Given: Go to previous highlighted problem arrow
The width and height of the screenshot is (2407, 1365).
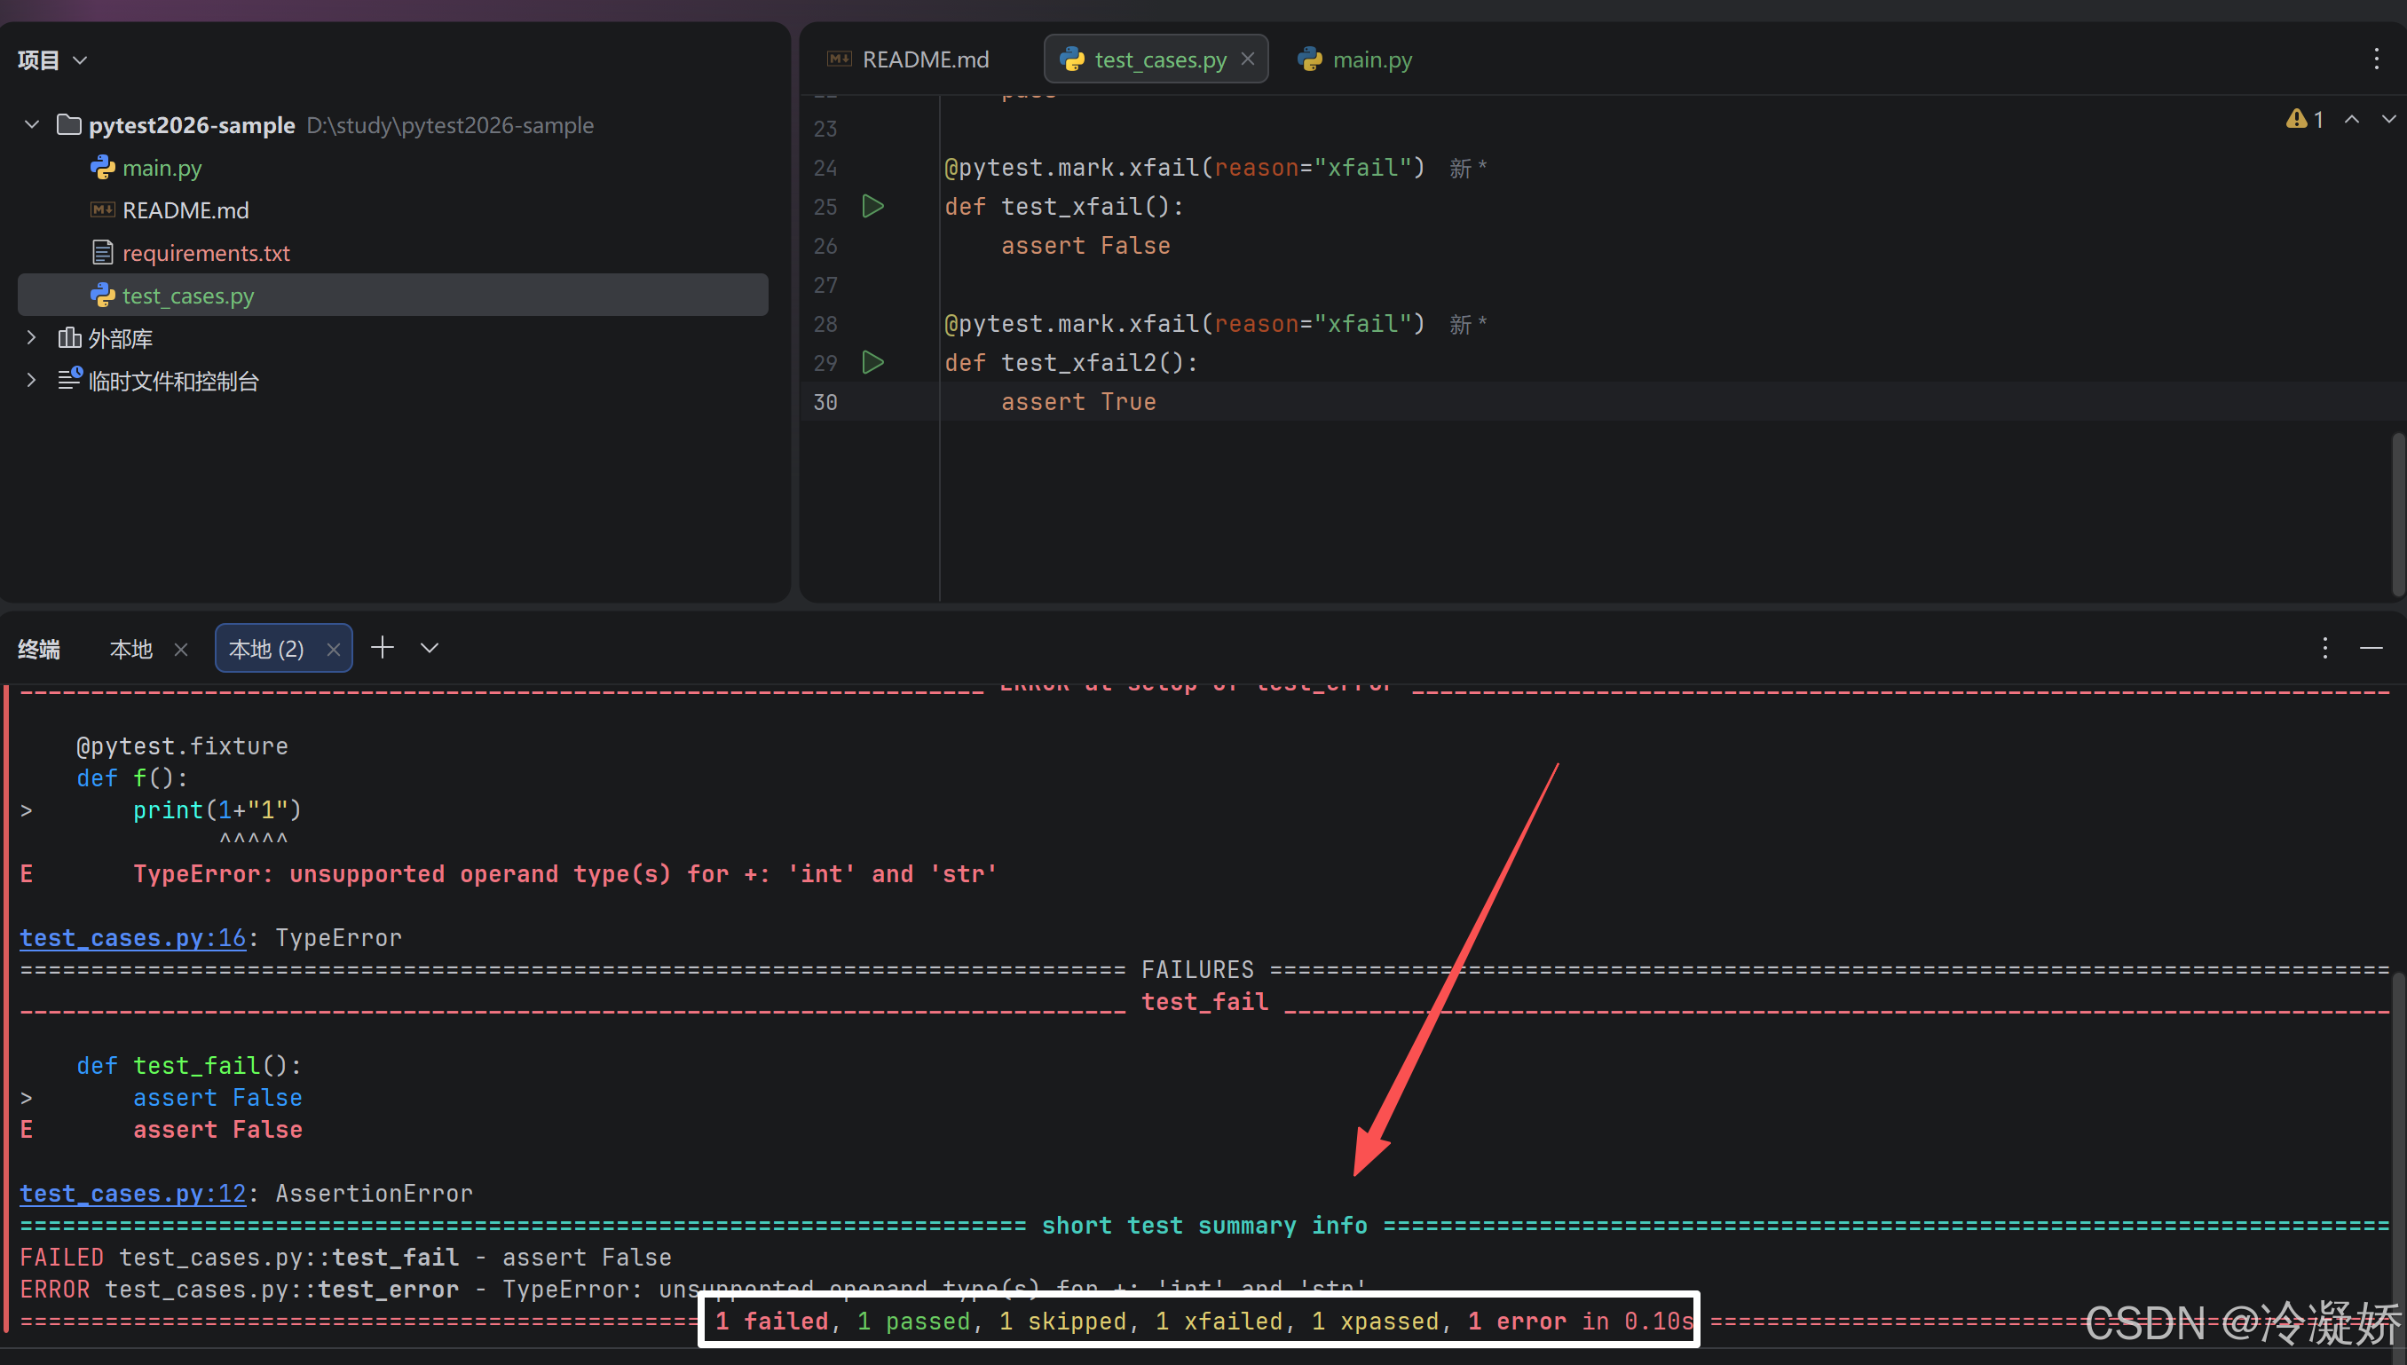Looking at the screenshot, I should [2352, 119].
